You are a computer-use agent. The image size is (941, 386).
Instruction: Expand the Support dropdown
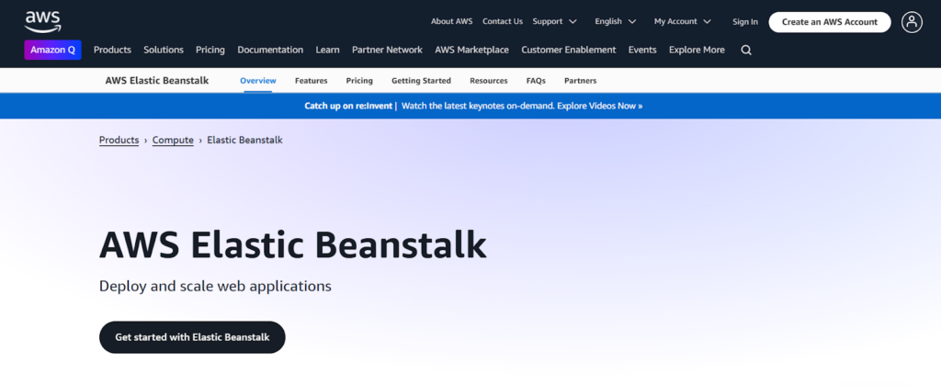coord(554,22)
